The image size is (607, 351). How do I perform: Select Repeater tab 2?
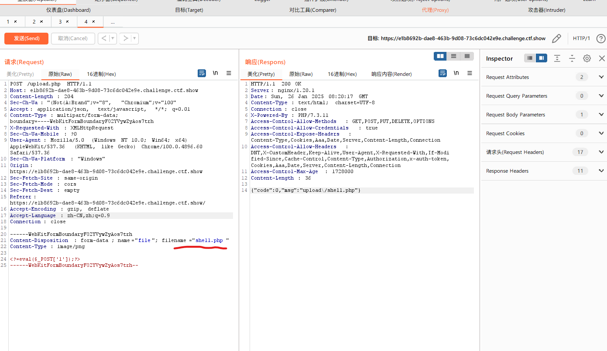(34, 21)
